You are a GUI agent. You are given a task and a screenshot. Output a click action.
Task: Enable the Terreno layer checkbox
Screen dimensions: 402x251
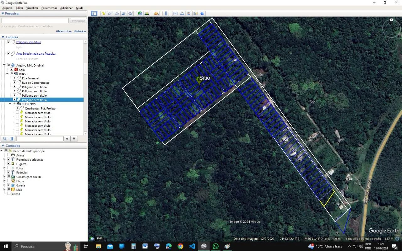(9, 194)
